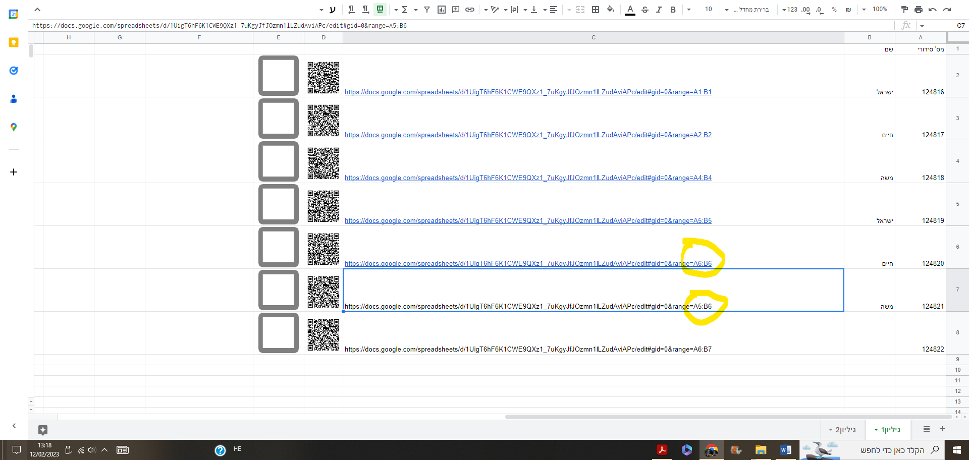969x460 pixels.
Task: Format the cell as percent
Action: click(x=834, y=10)
